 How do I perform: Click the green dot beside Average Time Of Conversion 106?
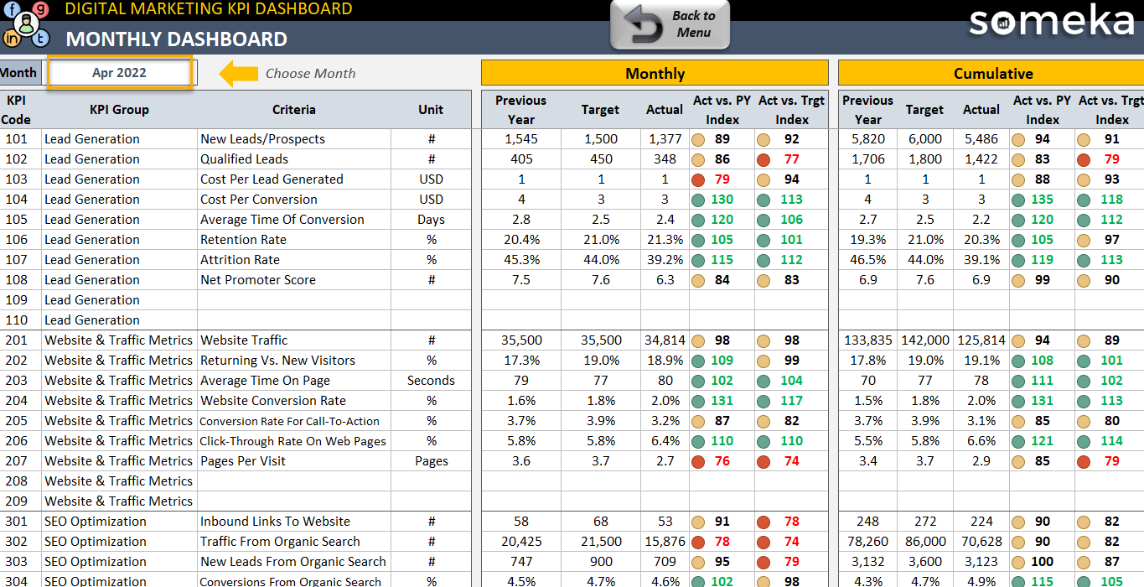pos(764,220)
